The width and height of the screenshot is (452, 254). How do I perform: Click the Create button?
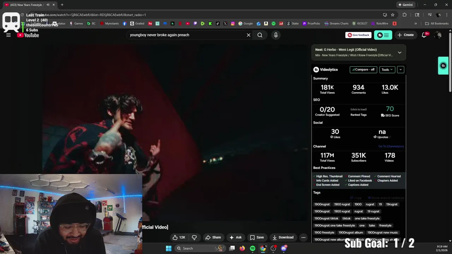pos(405,35)
